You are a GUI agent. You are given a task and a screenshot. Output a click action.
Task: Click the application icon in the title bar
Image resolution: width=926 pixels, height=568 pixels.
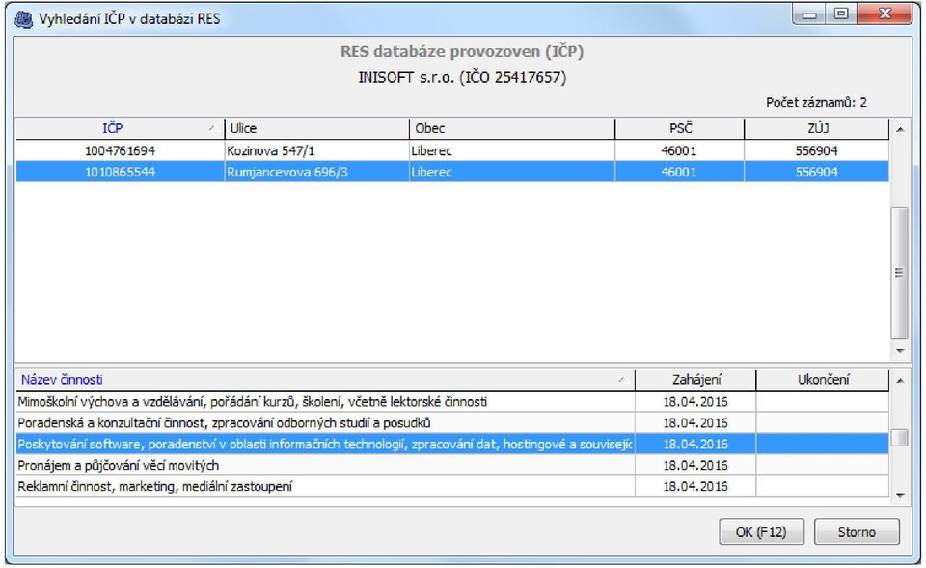23,19
